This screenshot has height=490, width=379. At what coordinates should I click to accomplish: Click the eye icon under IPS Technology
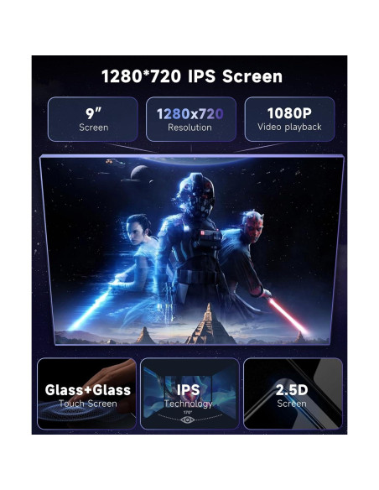[x=187, y=420]
